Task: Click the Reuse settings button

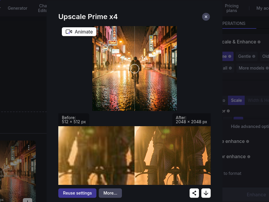Action: point(77,193)
